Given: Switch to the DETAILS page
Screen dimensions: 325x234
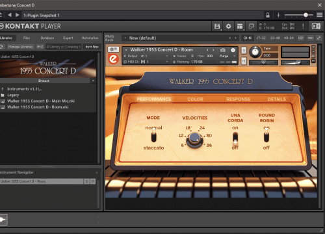Looking at the screenshot, I should point(277,99).
